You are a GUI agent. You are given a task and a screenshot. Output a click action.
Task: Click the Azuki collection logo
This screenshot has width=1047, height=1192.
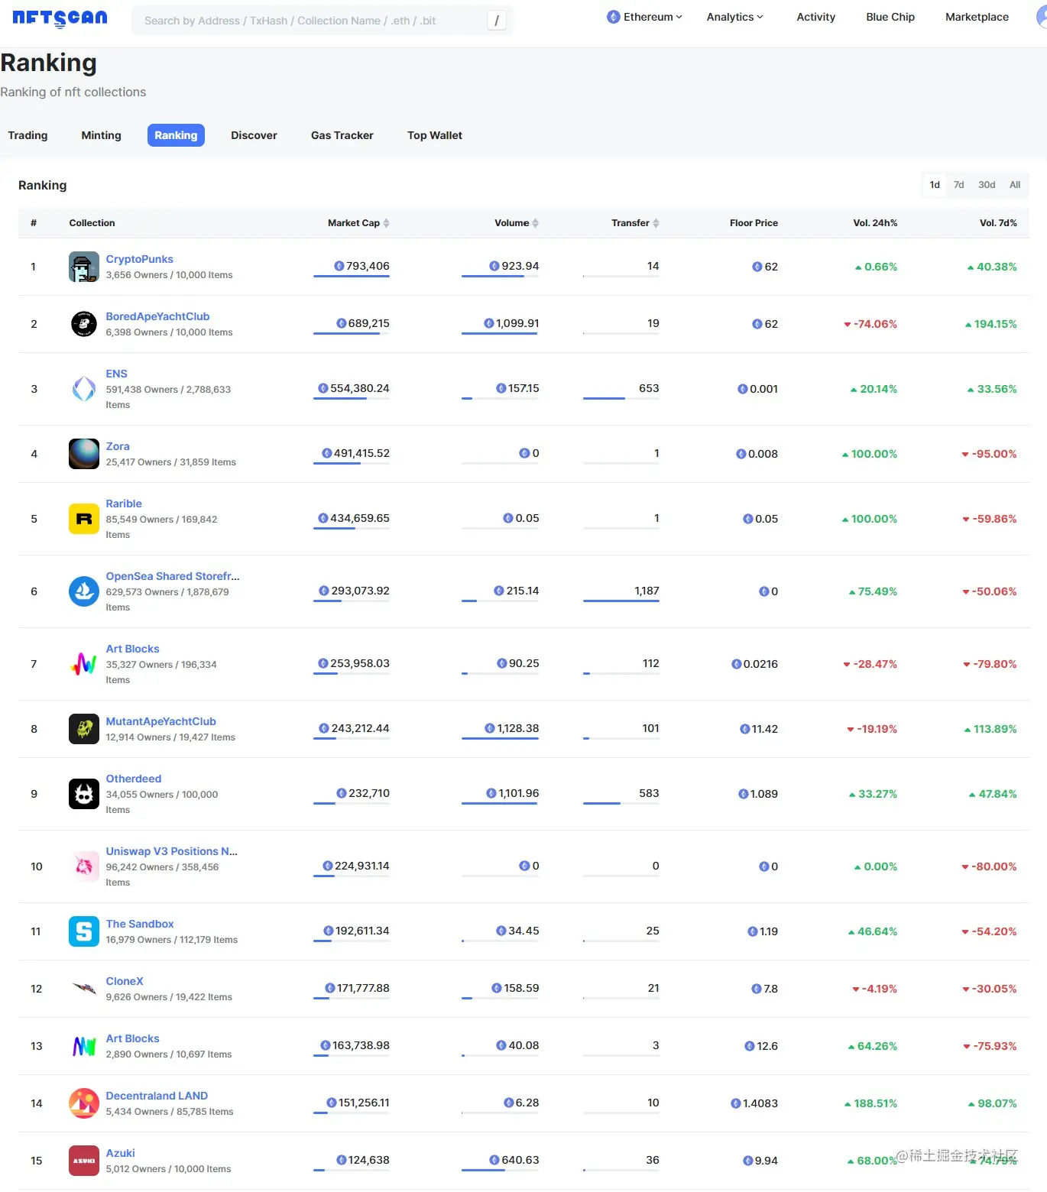(84, 1161)
